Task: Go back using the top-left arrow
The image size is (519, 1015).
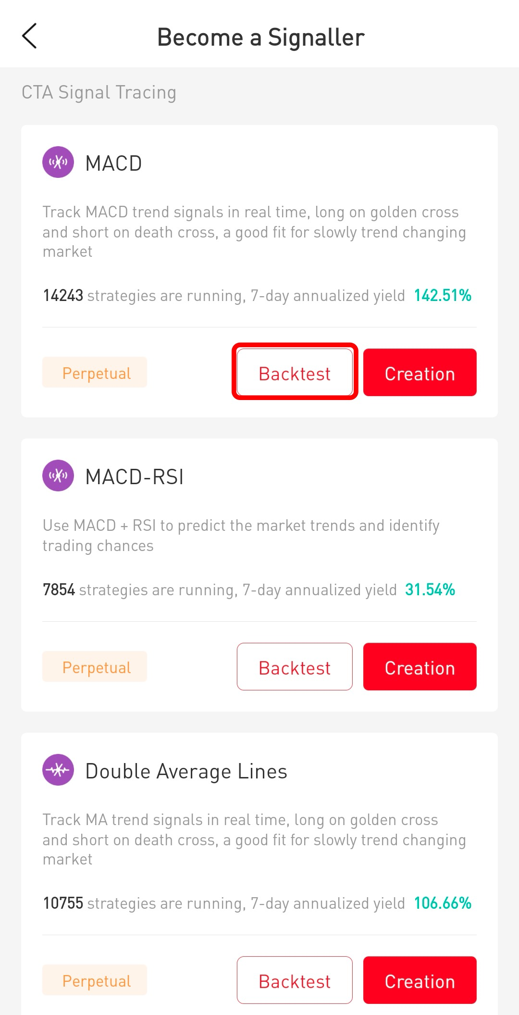Action: 29,37
